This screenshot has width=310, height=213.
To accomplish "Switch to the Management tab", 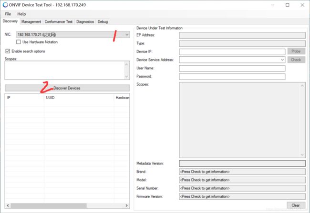I will (x=31, y=22).
